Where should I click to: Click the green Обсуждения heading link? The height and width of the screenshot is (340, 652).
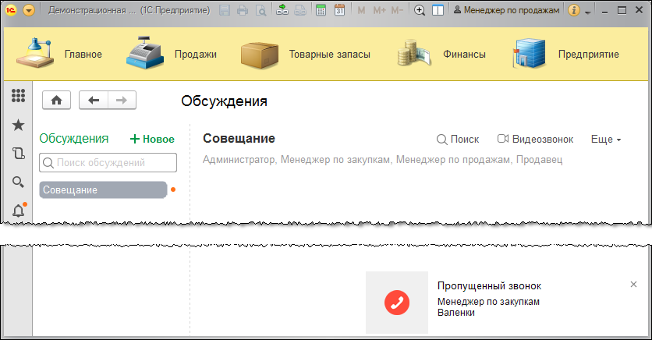pyautogui.click(x=74, y=138)
